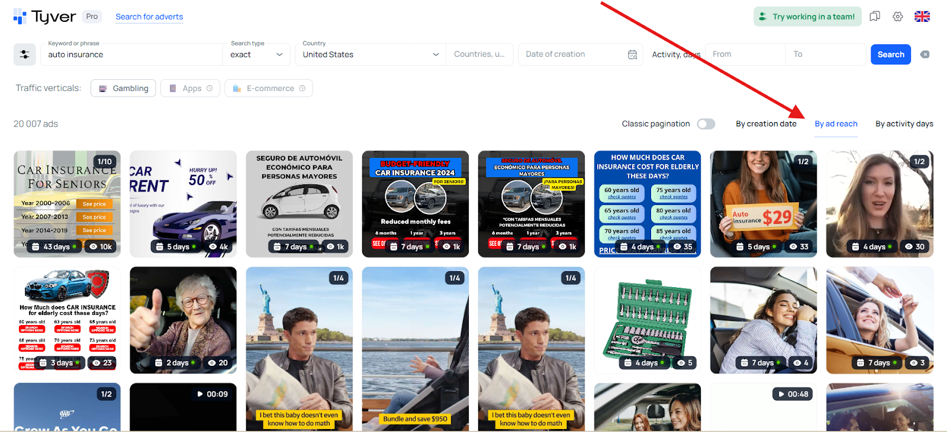Viewport: 947px width, 432px height.
Task: Select the Gambling traffic vertical
Action: pos(123,89)
